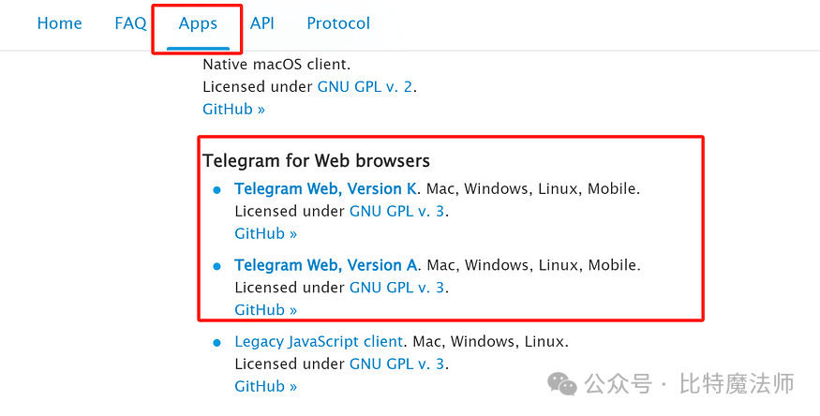Open Telegram Web, Version A link
Image resolution: width=820 pixels, height=416 pixels.
tap(325, 265)
